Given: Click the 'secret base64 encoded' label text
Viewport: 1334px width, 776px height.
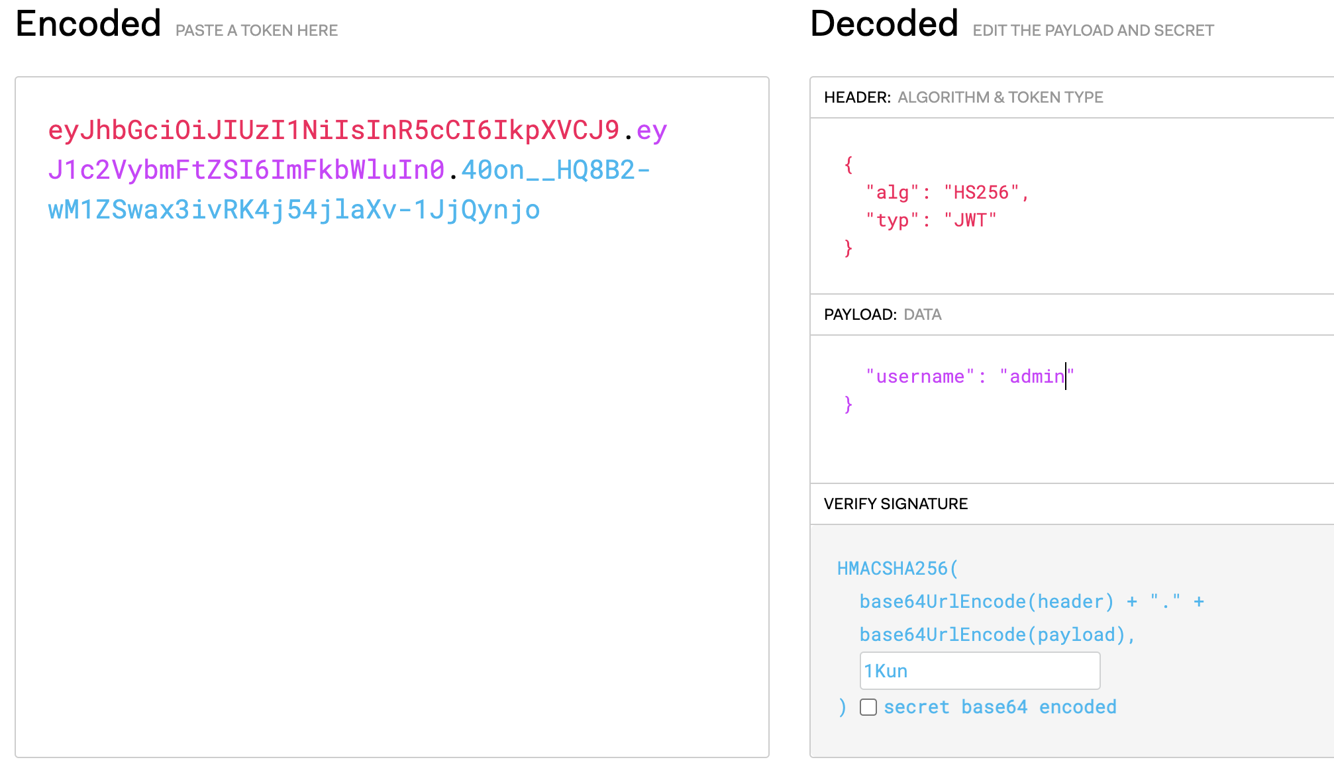Looking at the screenshot, I should (1000, 707).
